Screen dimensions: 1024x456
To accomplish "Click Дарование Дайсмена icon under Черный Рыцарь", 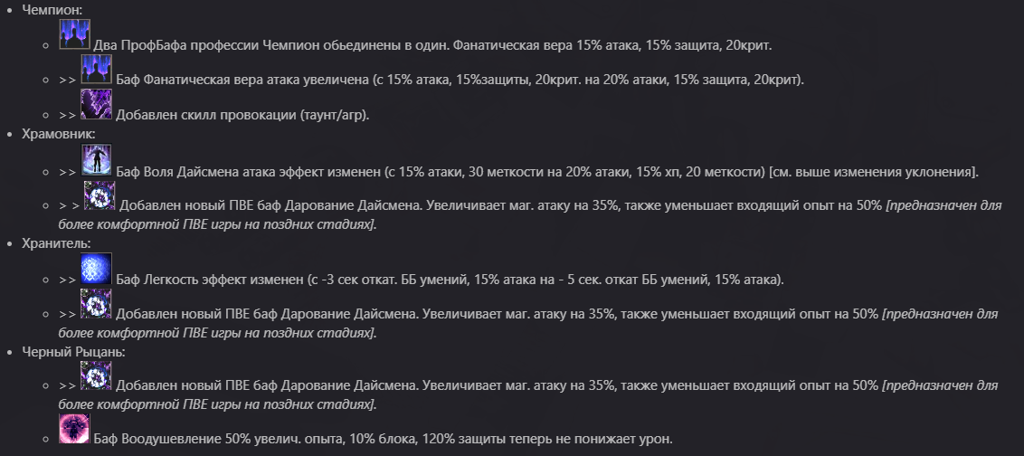I will point(96,376).
